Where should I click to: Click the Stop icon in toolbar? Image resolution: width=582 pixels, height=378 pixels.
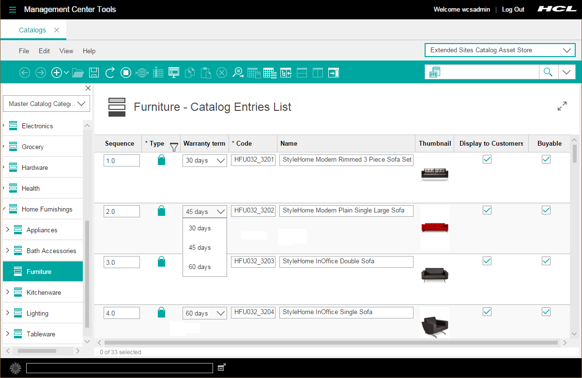click(126, 73)
